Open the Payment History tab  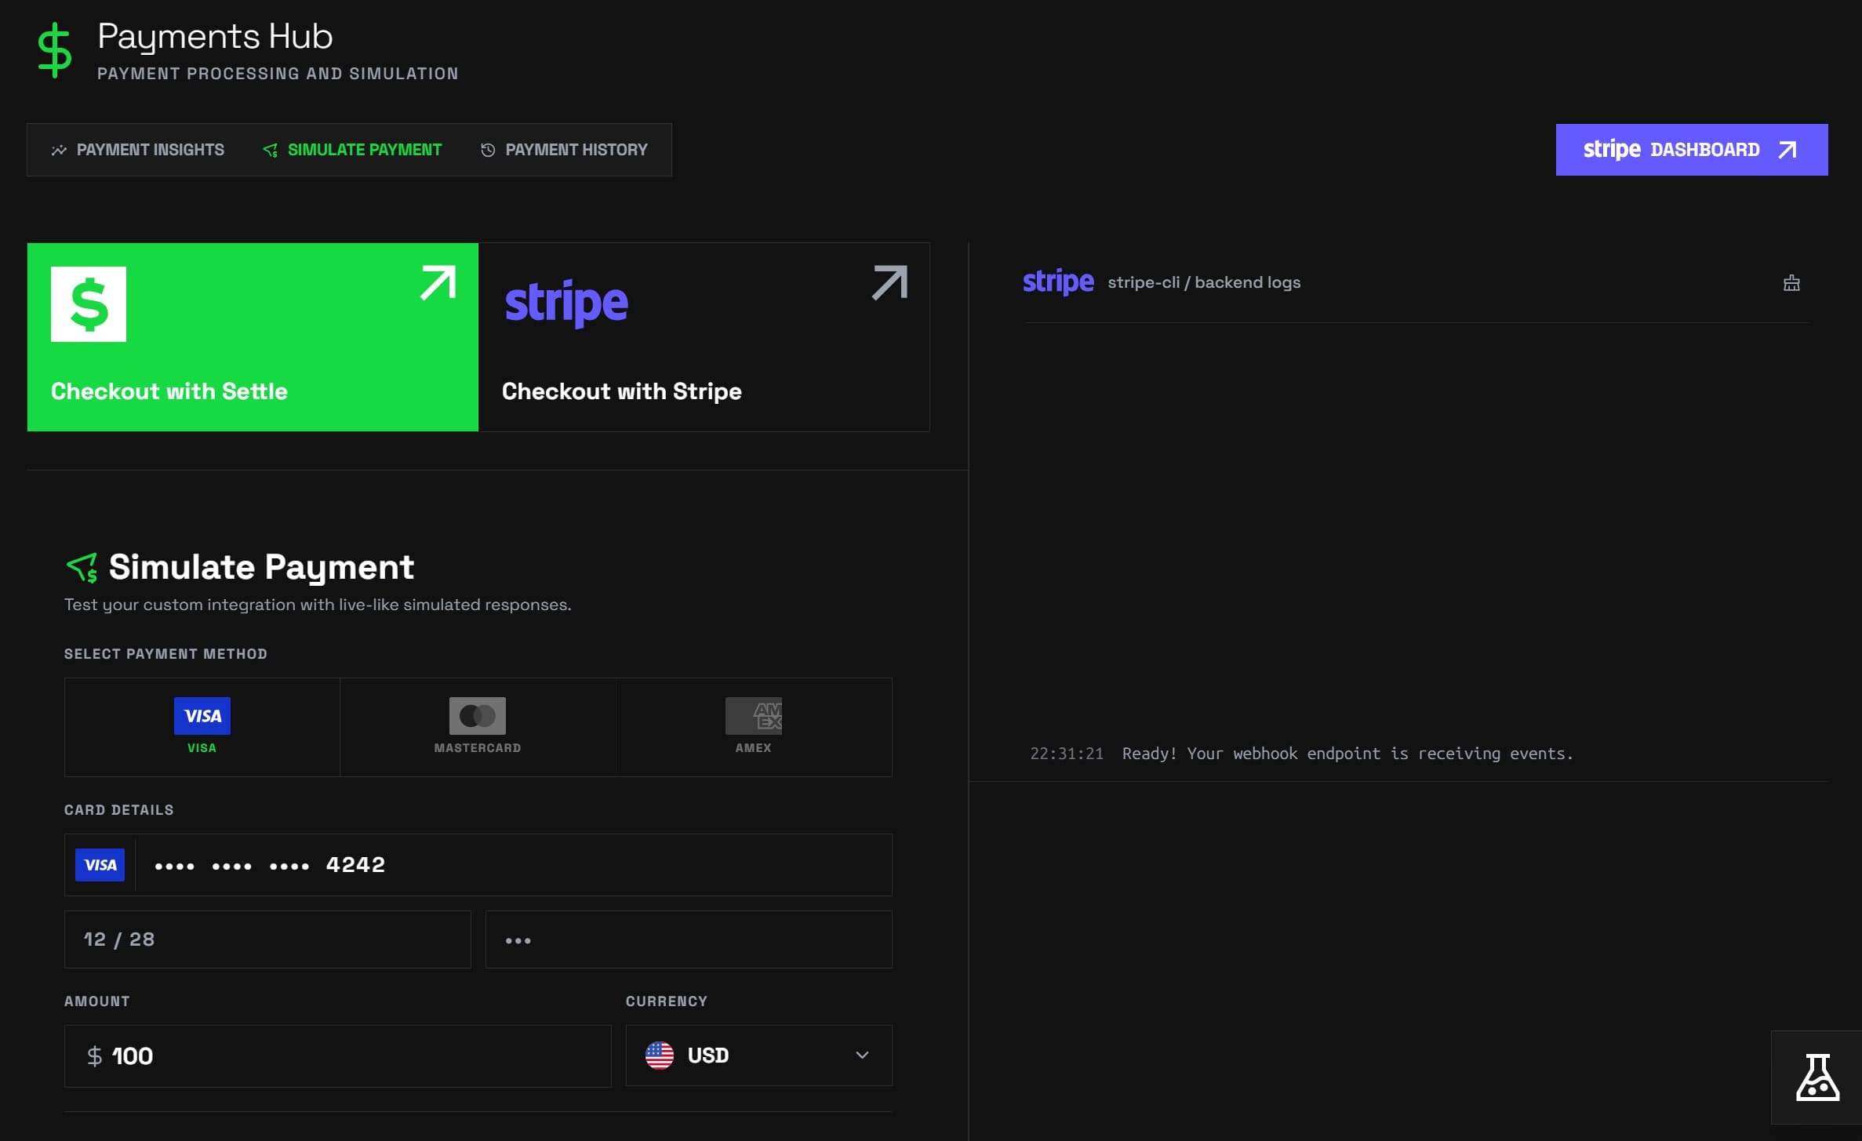coord(564,150)
